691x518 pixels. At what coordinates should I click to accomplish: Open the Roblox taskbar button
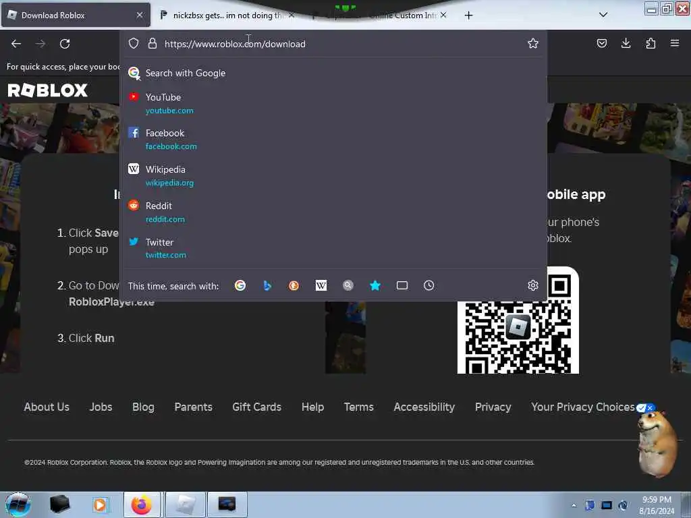coord(186,505)
